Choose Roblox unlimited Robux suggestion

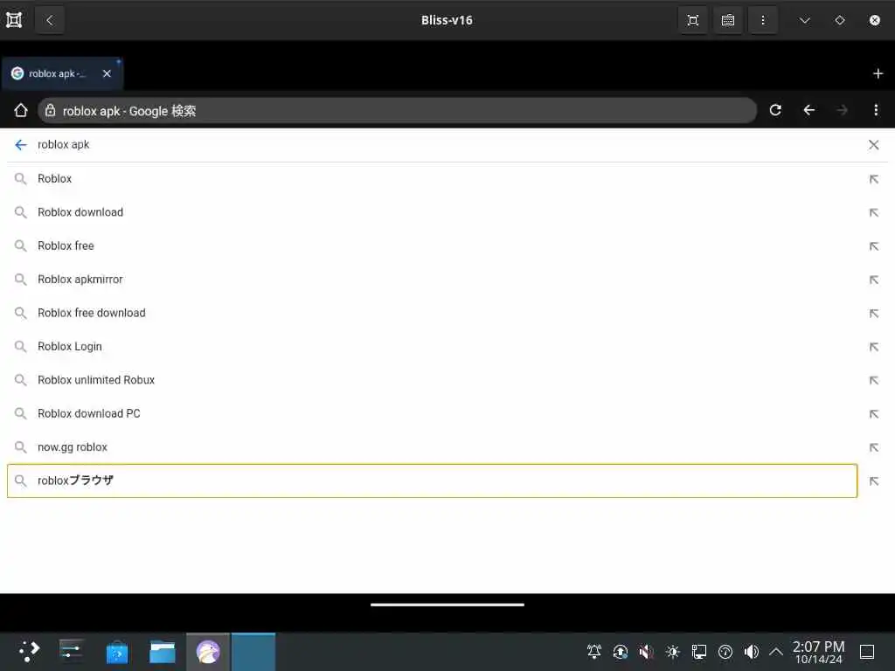coord(432,380)
